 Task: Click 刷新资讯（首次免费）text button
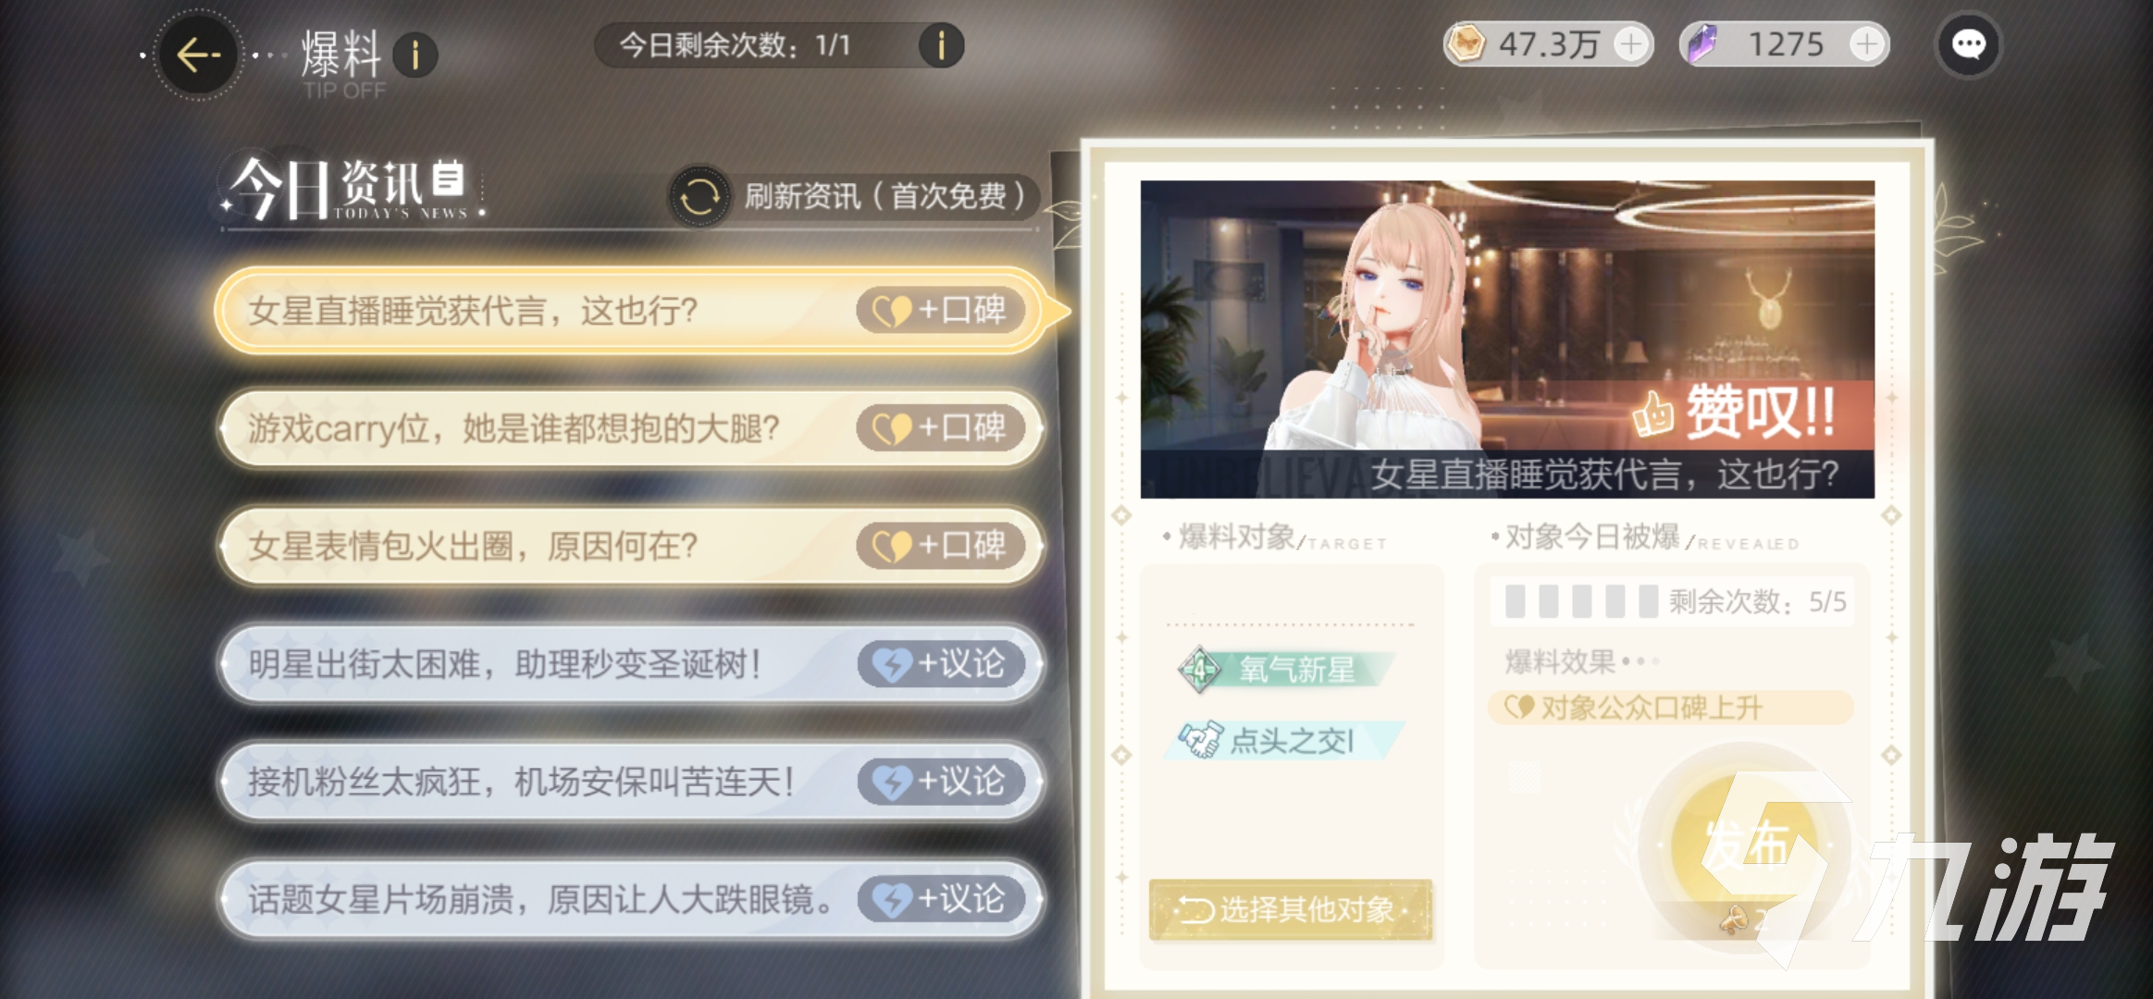[x=885, y=196]
